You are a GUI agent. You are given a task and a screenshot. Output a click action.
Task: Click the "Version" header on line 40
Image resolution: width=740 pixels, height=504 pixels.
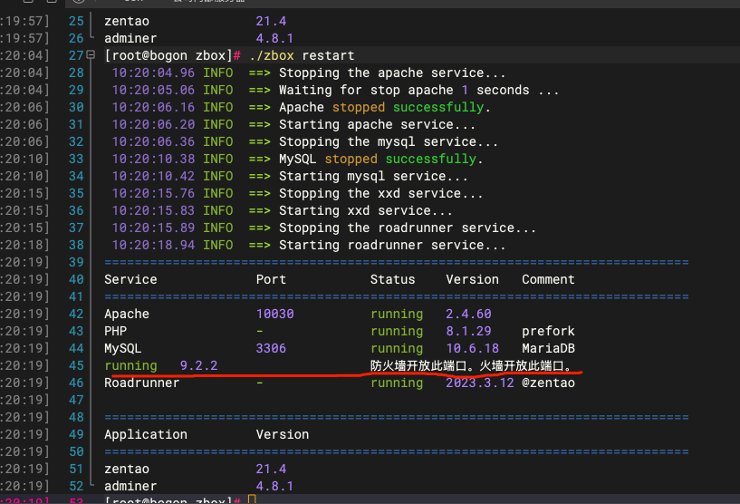[x=473, y=279]
